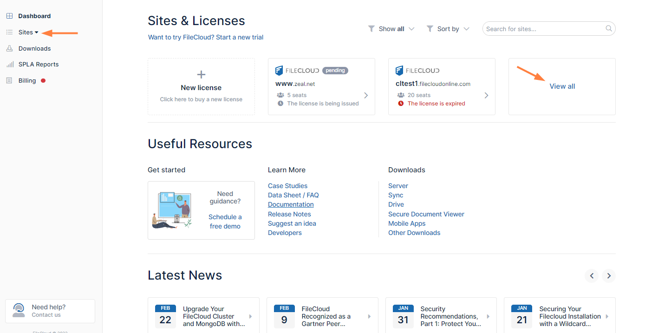Click the plus icon for New license
The image size is (658, 333).
tap(201, 75)
